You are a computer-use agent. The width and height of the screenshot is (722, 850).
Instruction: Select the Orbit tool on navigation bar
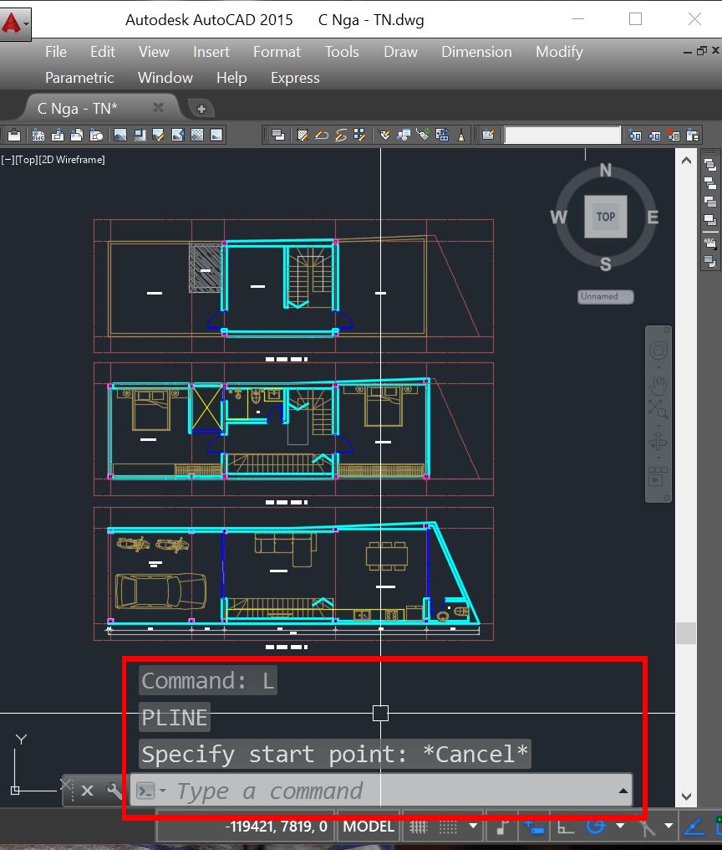[x=658, y=443]
